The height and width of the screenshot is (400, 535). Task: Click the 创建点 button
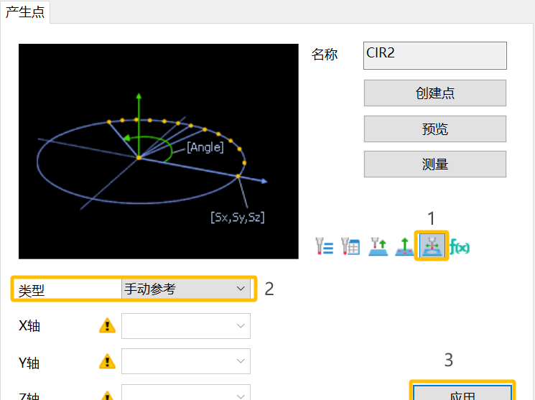434,93
